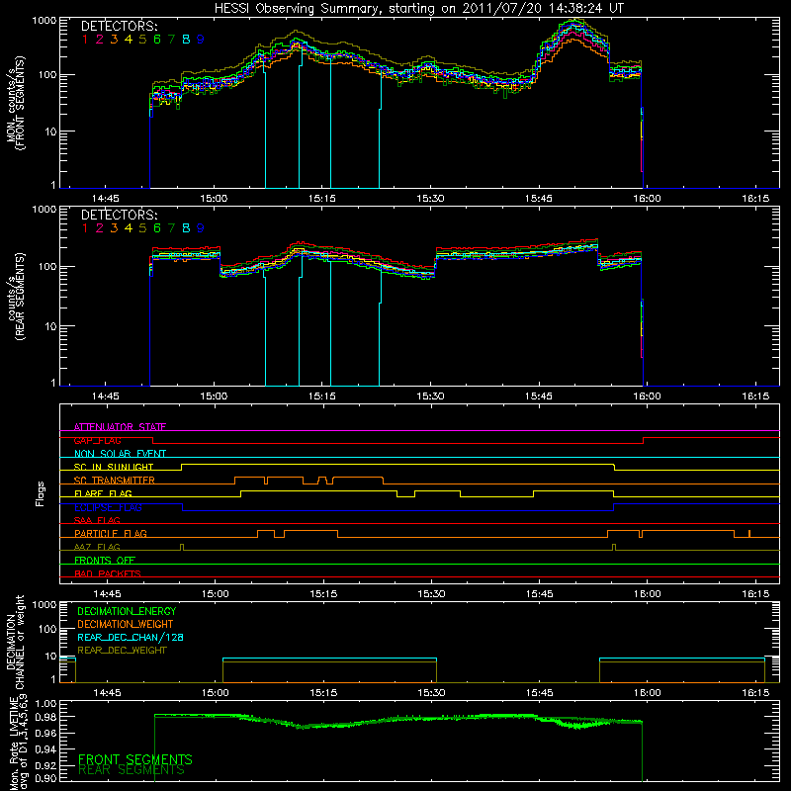791x791 pixels.
Task: Click the ATTENUATOR_STATE flag label
Action: [x=120, y=427]
